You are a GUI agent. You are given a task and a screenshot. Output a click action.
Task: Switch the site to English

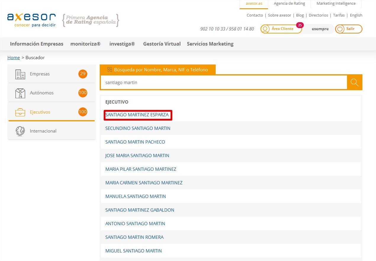pos(356,15)
